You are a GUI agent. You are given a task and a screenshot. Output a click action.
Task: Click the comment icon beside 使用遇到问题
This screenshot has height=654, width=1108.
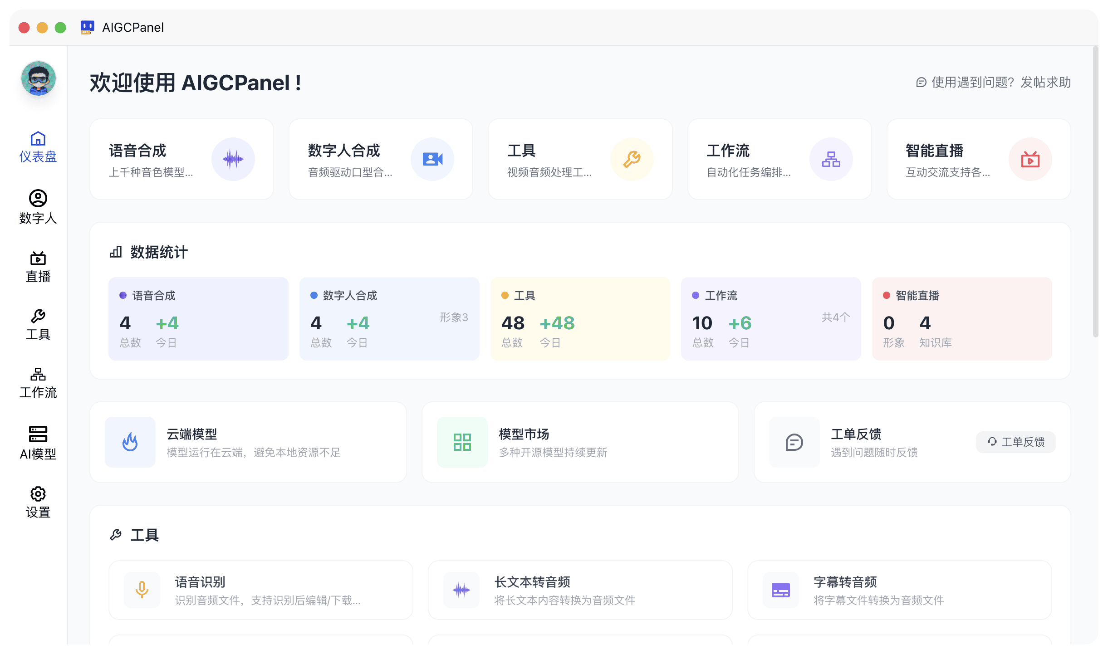pyautogui.click(x=921, y=83)
